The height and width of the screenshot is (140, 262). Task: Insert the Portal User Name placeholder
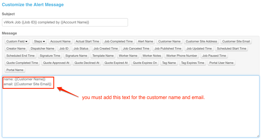(221, 63)
